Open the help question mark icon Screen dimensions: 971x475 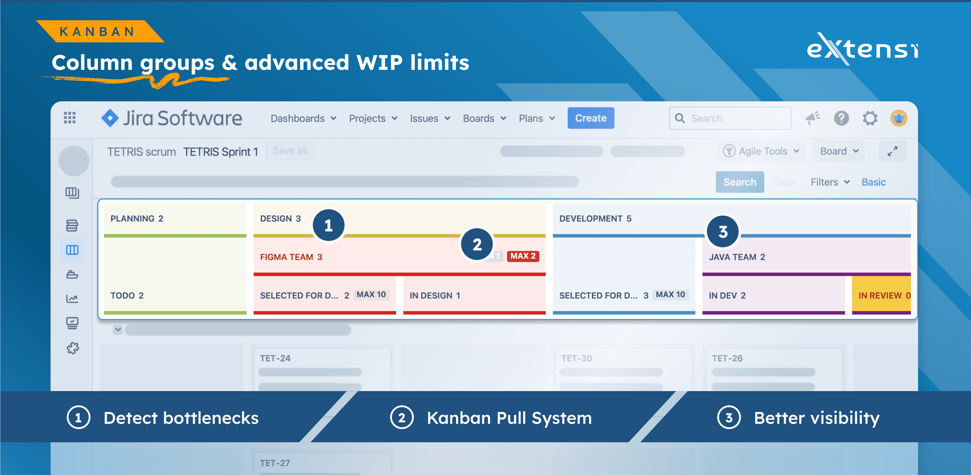841,118
